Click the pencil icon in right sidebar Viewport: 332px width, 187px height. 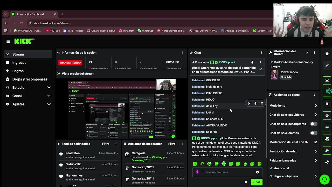point(327,66)
